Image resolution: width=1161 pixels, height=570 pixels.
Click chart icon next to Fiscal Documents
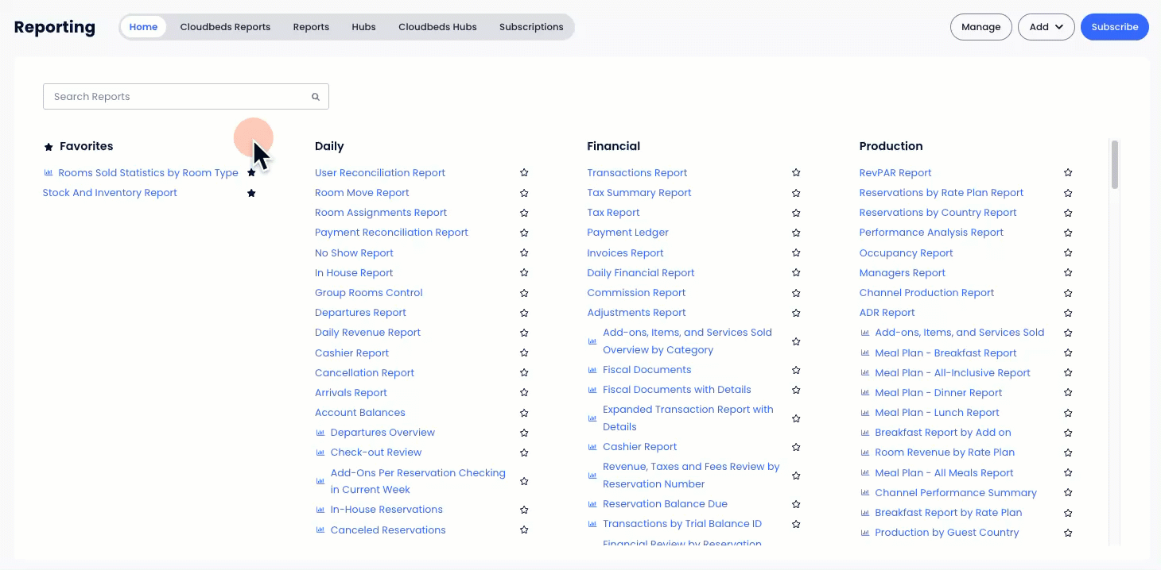coord(592,370)
